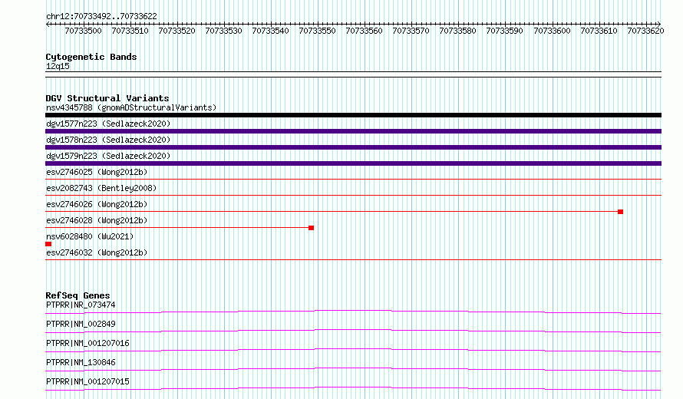The image size is (683, 399).
Task: Click the purple dgv1578n223 variant bar
Action: click(353, 147)
